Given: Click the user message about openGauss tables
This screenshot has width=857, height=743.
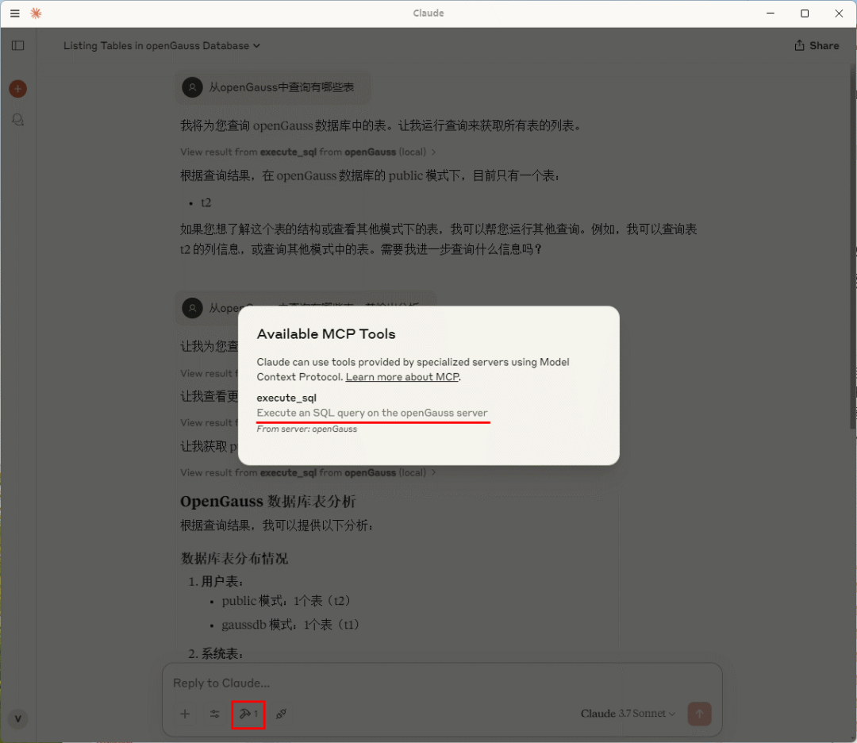Looking at the screenshot, I should (x=272, y=87).
